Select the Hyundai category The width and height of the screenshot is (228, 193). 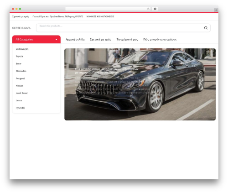coord(20,108)
